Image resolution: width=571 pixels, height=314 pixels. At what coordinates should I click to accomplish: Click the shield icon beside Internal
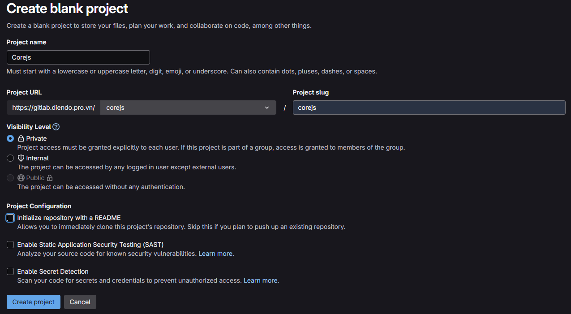(21, 158)
